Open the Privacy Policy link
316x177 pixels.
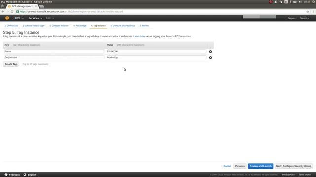coord(288,175)
